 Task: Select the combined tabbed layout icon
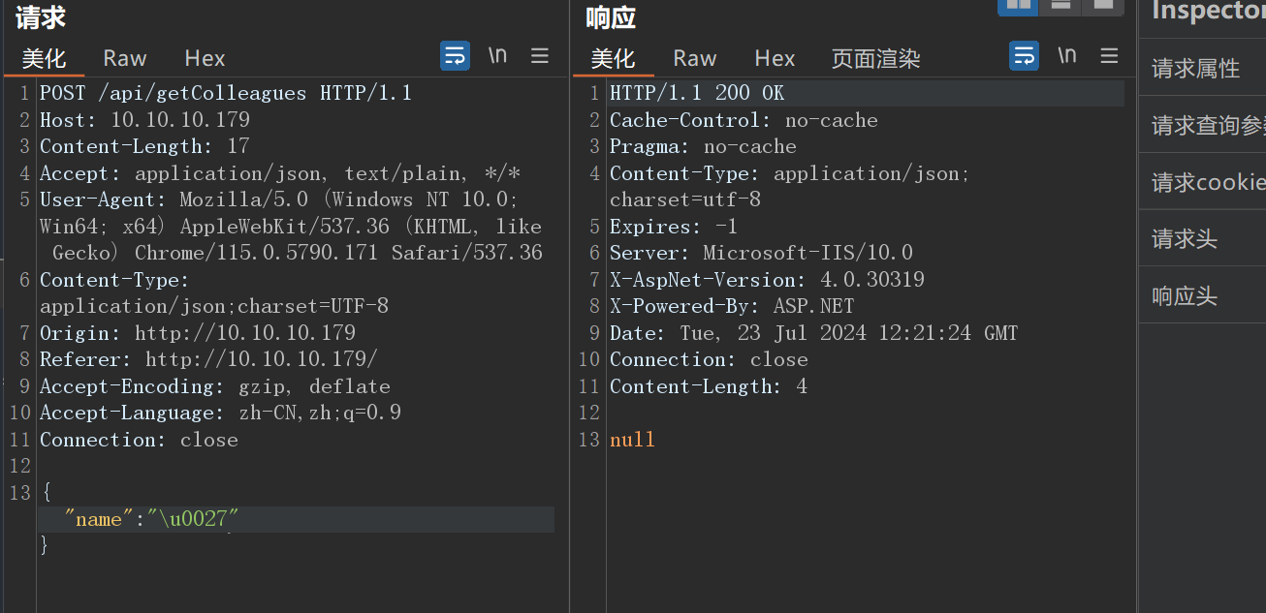(x=1103, y=4)
